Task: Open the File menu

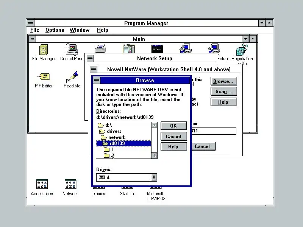Action: click(x=35, y=30)
